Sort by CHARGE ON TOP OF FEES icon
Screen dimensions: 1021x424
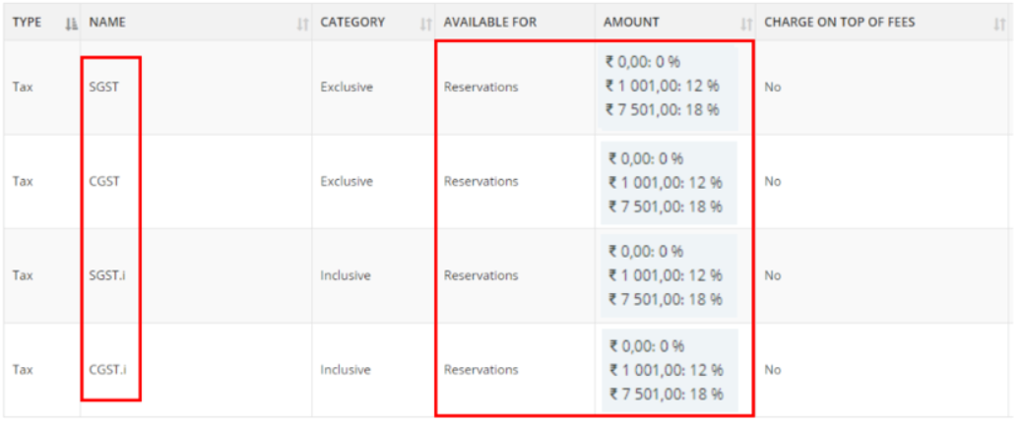[999, 24]
